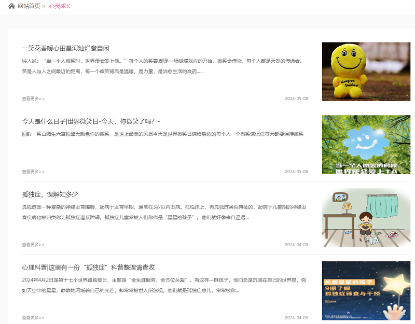
Task: Click the cartoon boy sitting on floor thumbnail
Action: (x=366, y=218)
